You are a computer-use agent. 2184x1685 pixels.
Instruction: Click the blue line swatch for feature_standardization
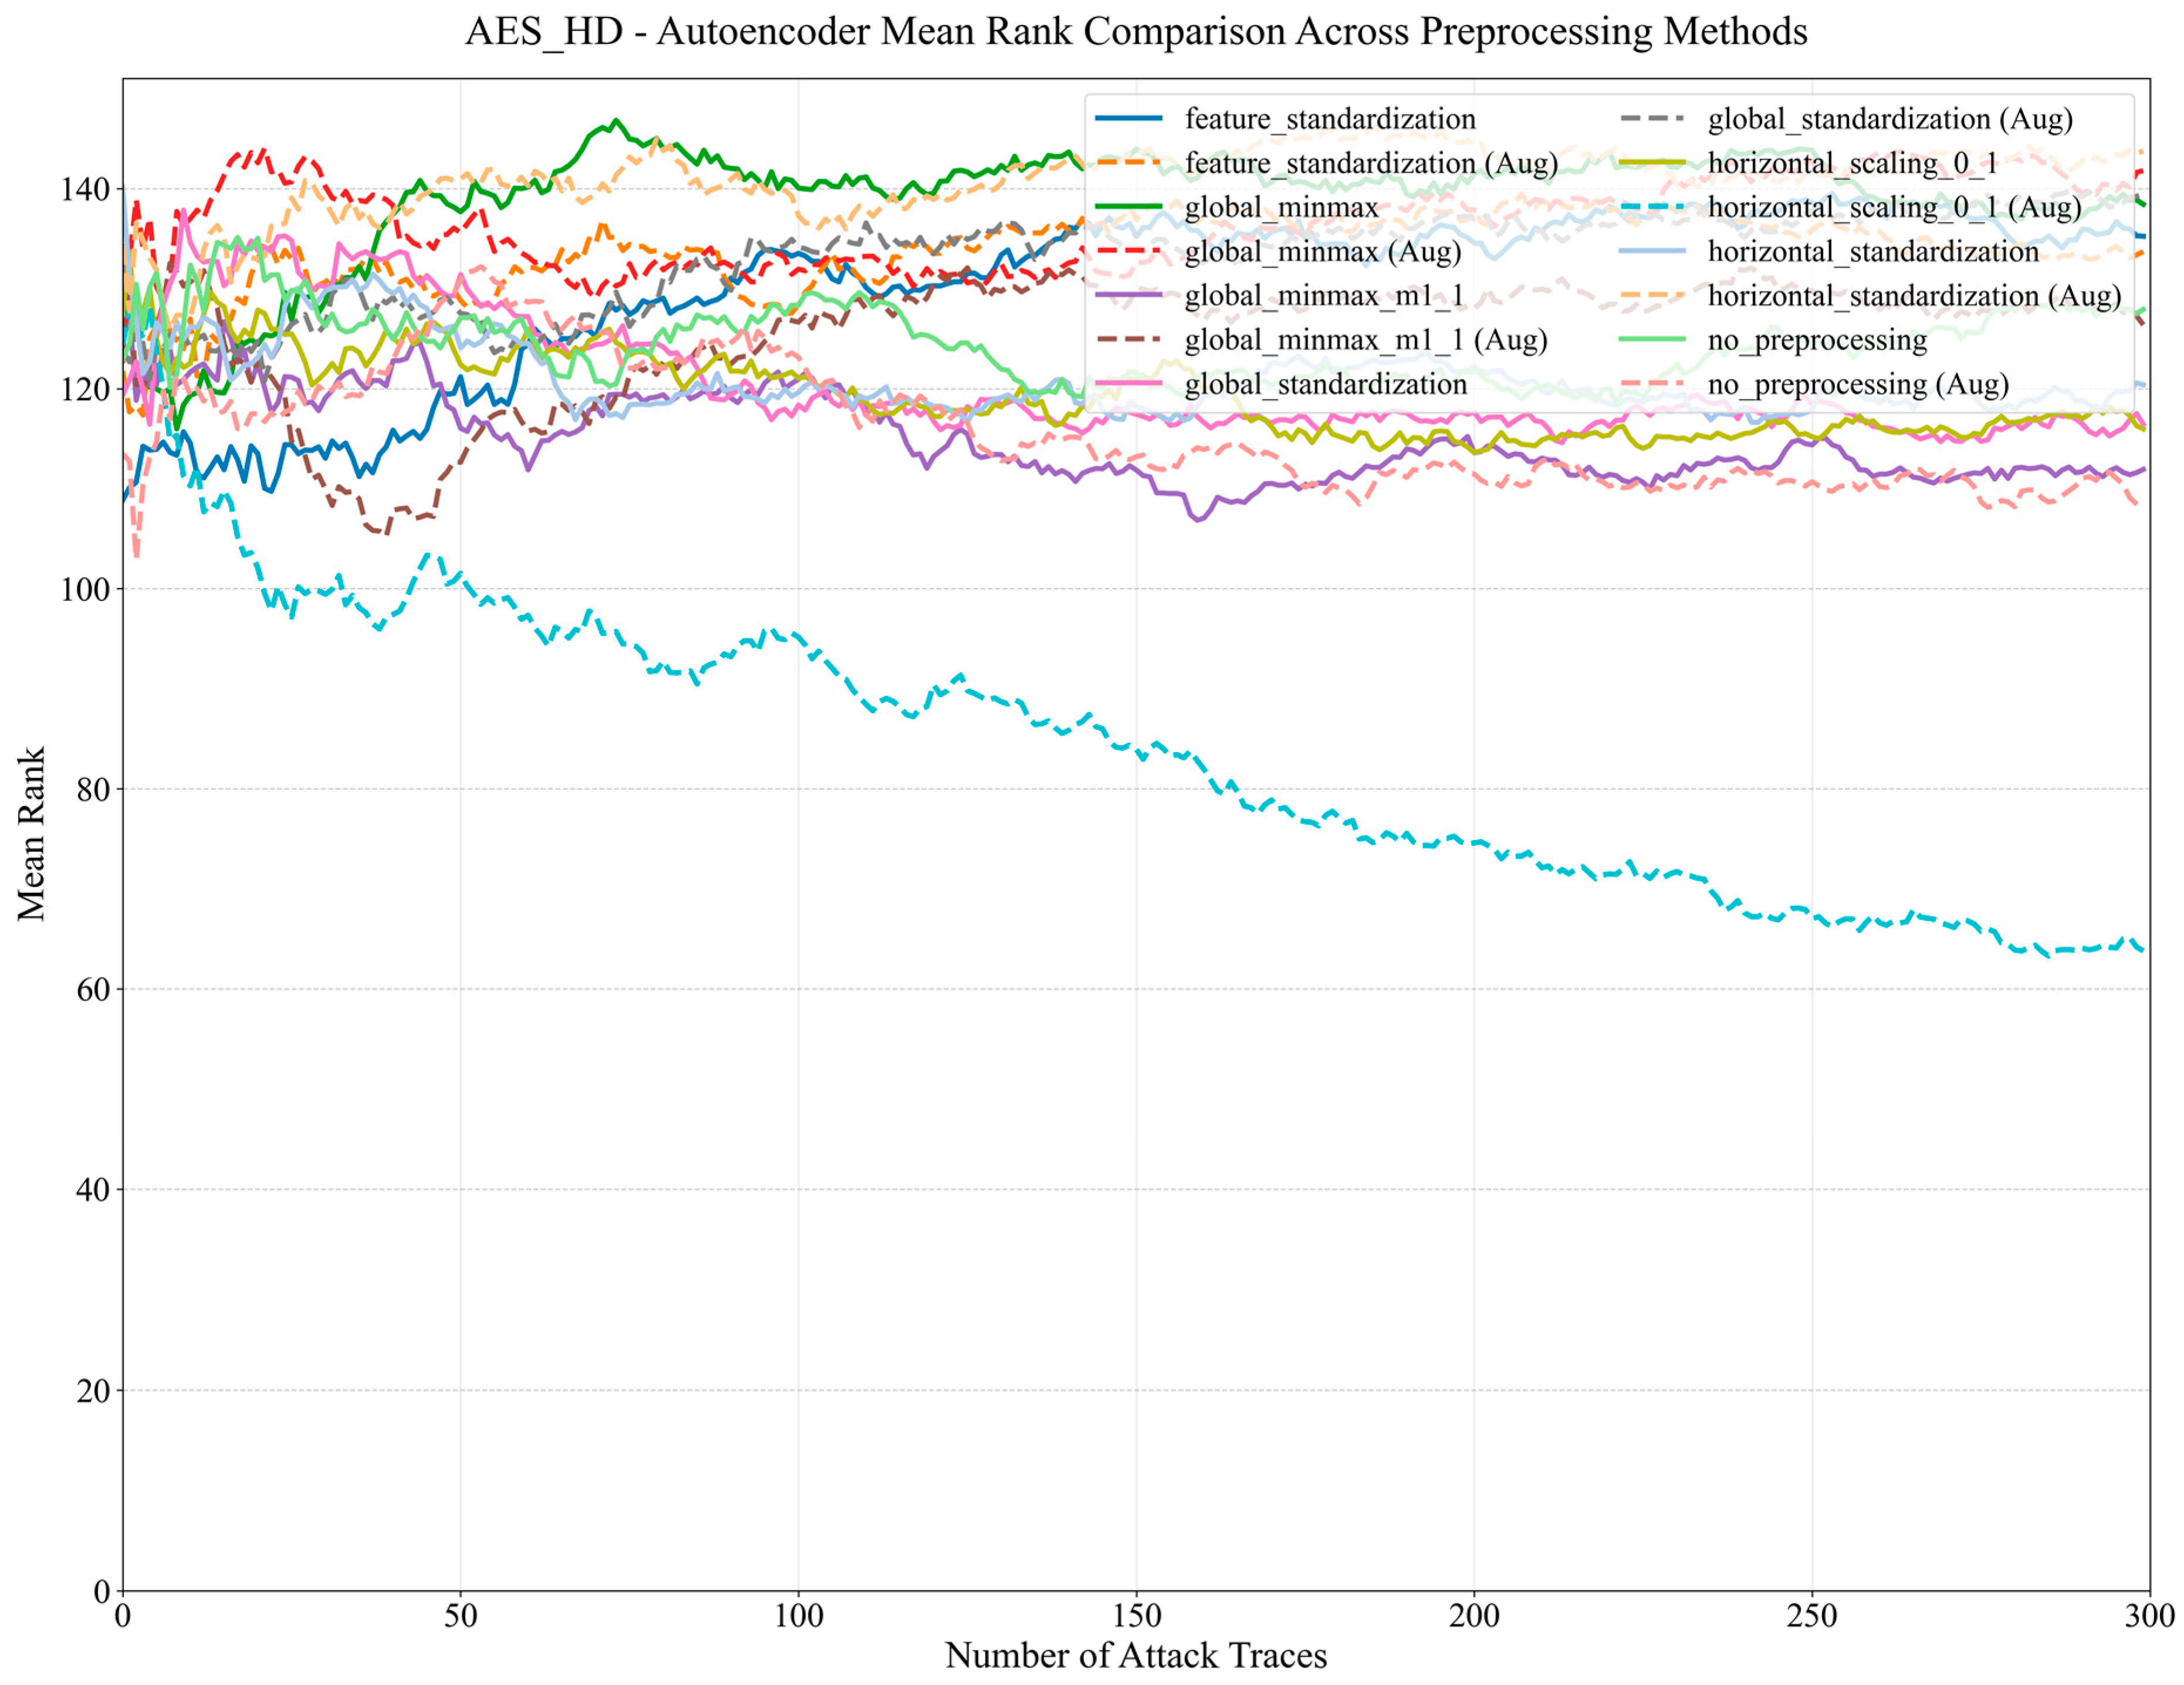click(x=1129, y=119)
